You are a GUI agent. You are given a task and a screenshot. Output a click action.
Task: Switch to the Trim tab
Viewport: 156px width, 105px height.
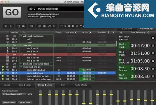pyautogui.click(x=63, y=85)
